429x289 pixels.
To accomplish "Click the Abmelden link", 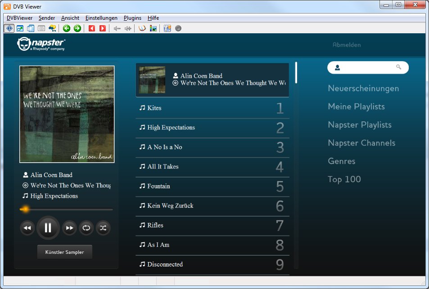I will point(347,45).
